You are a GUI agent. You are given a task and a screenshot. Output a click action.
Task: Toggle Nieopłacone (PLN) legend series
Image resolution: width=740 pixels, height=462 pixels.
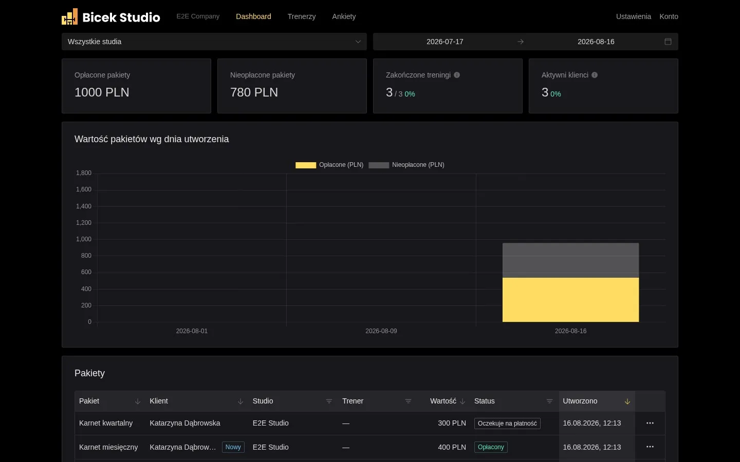click(406, 165)
